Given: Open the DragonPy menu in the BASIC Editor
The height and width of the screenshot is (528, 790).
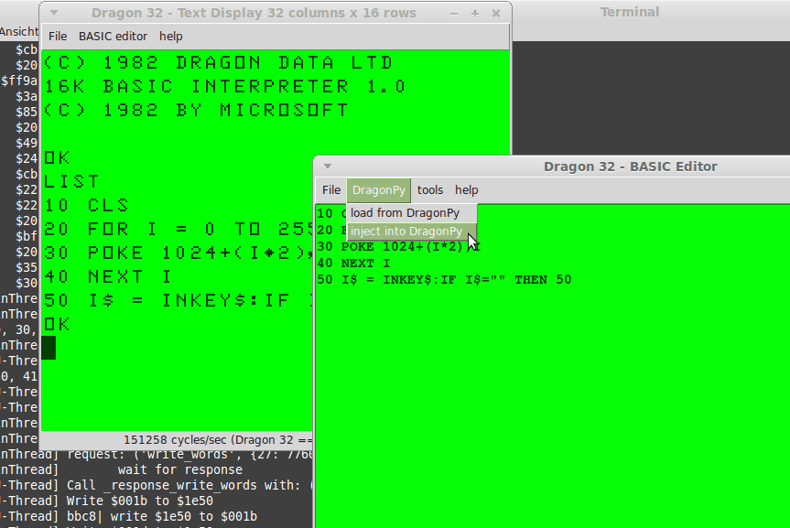Looking at the screenshot, I should pos(378,189).
